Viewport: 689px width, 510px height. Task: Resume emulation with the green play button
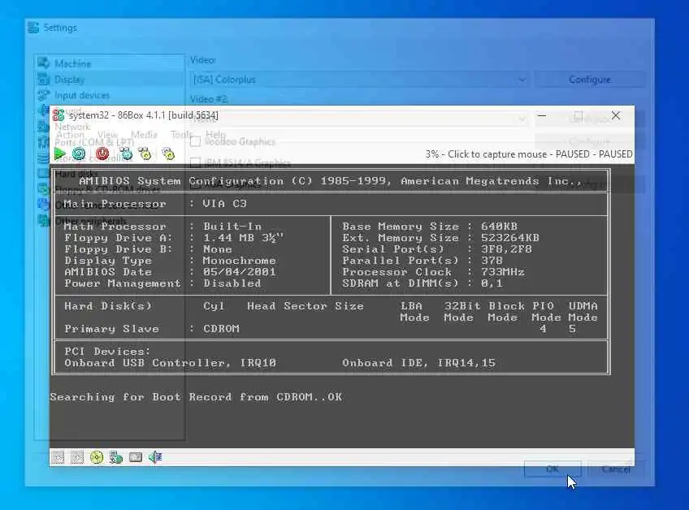coord(59,153)
